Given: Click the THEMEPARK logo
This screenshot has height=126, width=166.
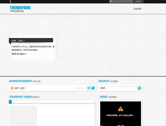Looking at the screenshot, I should click(20, 8).
